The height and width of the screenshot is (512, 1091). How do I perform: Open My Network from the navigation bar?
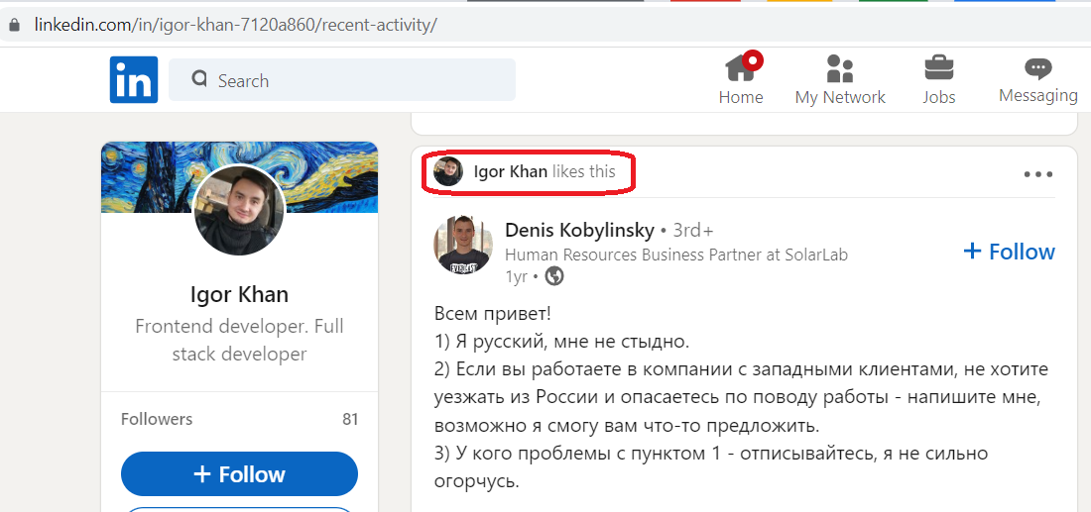point(840,80)
